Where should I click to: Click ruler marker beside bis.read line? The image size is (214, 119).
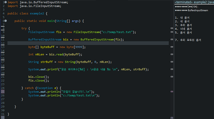point(172,54)
